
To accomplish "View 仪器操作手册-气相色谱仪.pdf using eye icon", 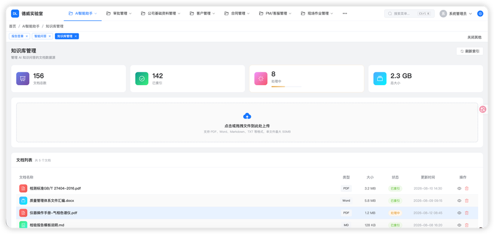I will [x=459, y=213].
